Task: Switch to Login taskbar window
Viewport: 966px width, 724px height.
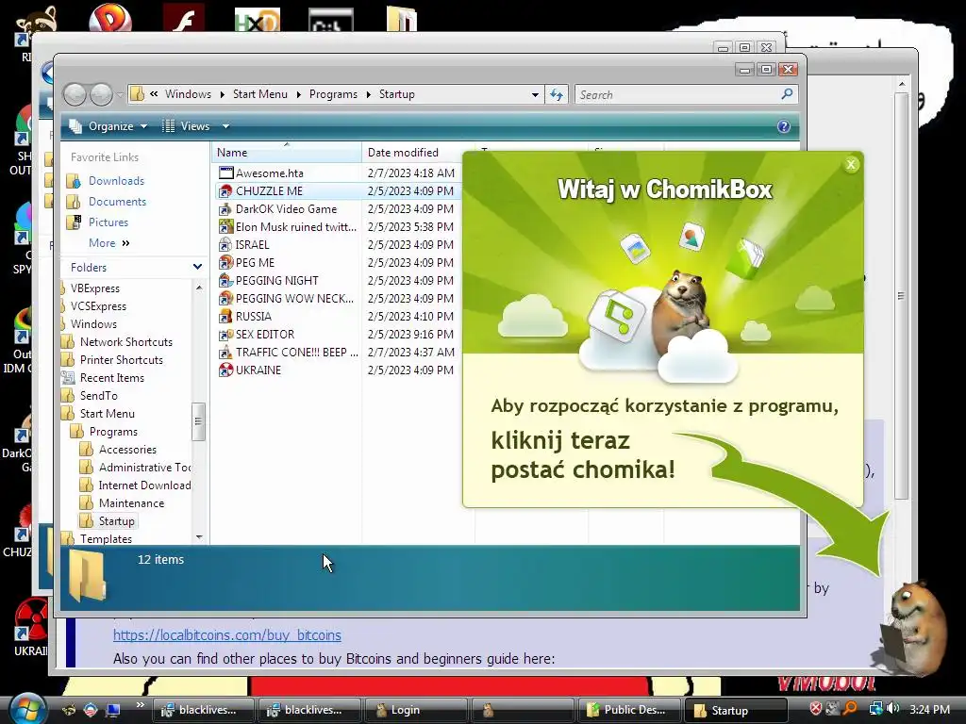Action: coord(416,710)
